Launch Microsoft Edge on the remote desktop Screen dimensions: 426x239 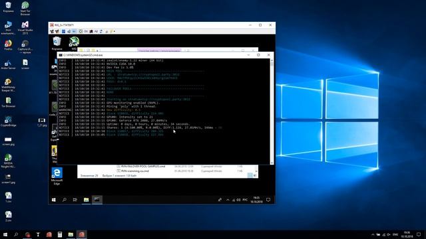(57, 176)
